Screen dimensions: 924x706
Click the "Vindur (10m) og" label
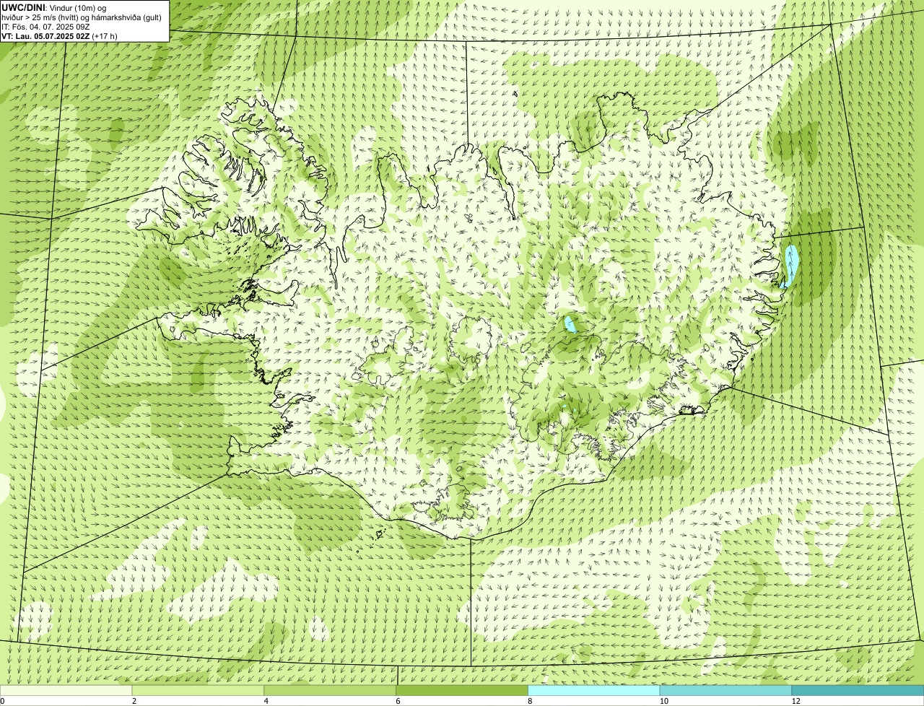(78, 7)
